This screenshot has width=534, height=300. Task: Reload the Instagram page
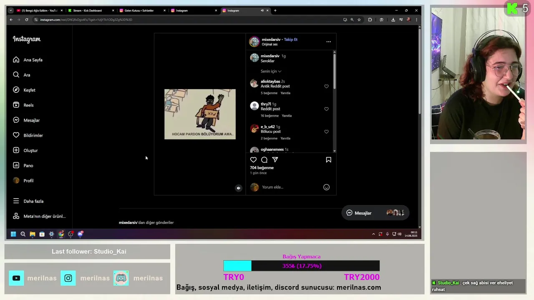pos(27,20)
